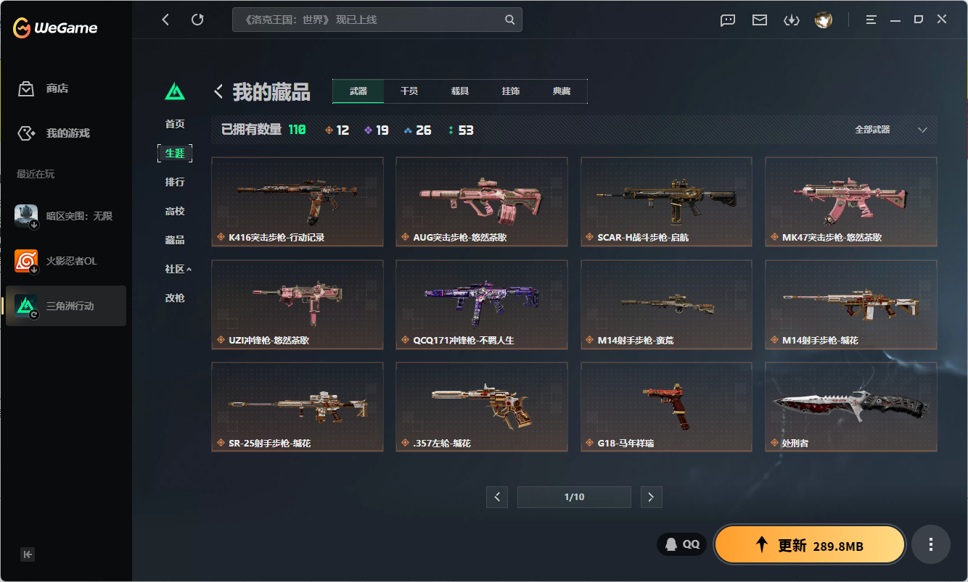The height and width of the screenshot is (582, 968).
Task: Open the download manager icon
Action: pyautogui.click(x=791, y=20)
